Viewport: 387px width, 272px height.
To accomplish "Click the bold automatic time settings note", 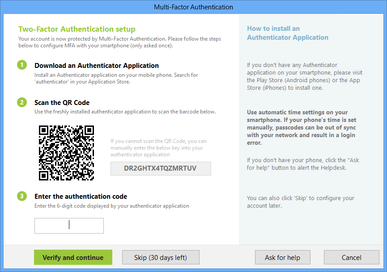I will point(302,127).
